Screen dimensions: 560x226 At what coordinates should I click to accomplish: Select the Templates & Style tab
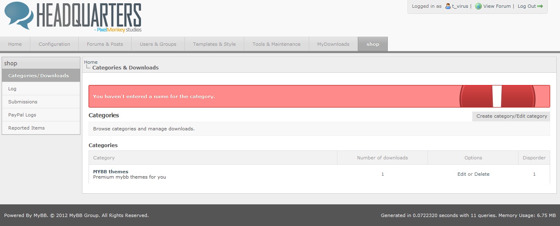coord(214,44)
